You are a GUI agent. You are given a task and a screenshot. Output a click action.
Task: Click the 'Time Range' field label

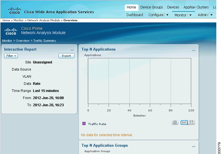click(x=21, y=91)
